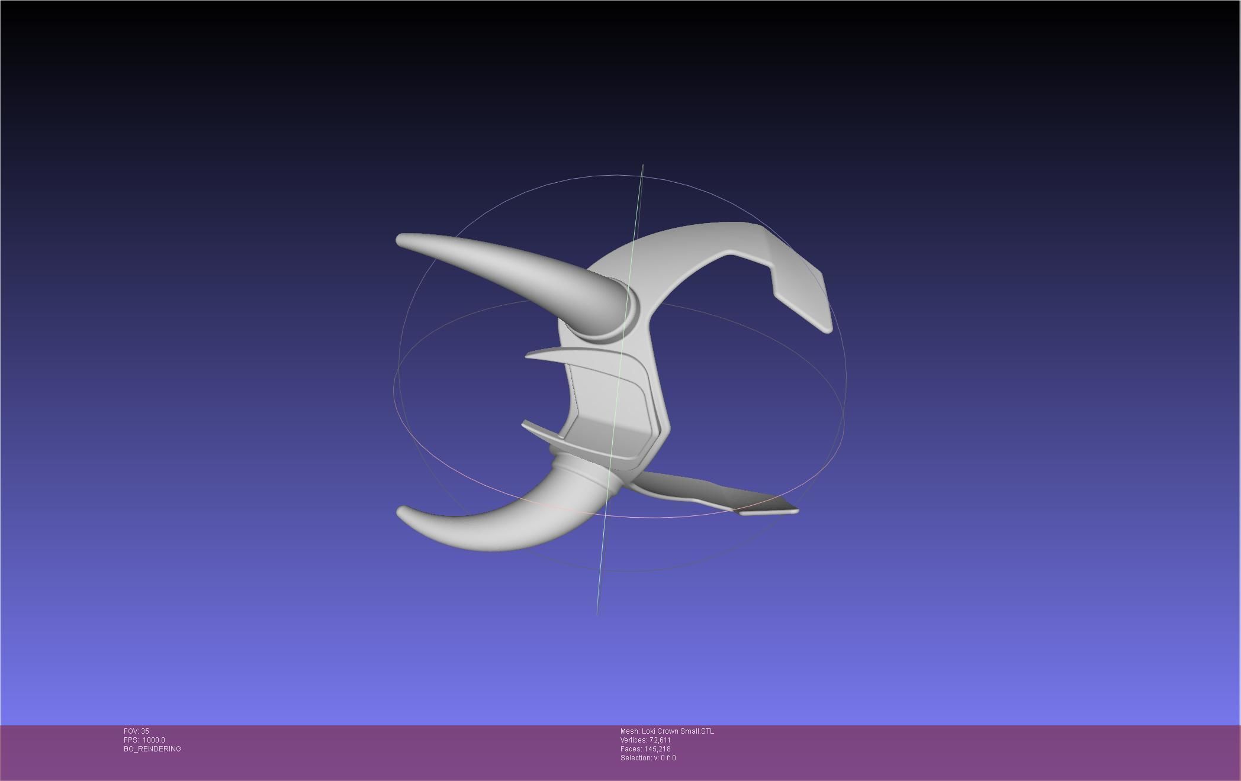The height and width of the screenshot is (781, 1241).
Task: Click the FPS: 1000.0 readout
Action: 144,740
